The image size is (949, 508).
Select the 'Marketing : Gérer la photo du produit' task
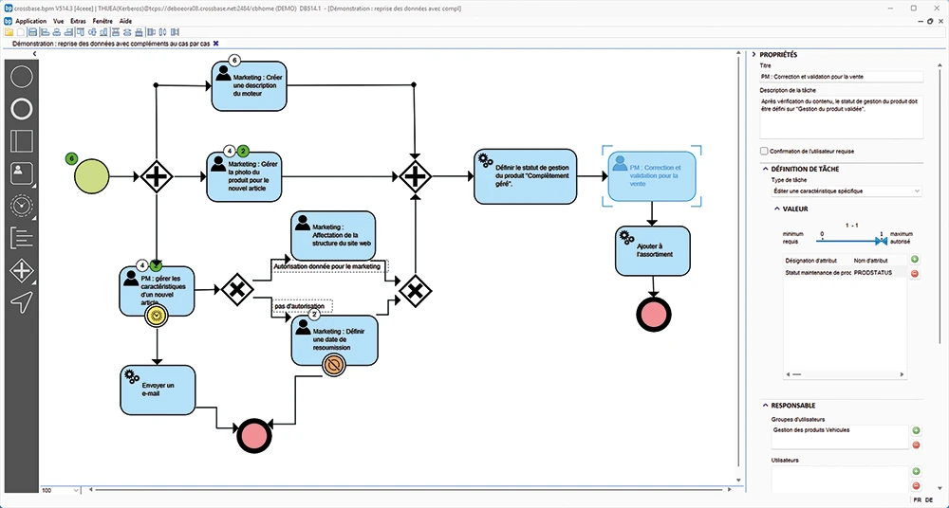point(245,177)
